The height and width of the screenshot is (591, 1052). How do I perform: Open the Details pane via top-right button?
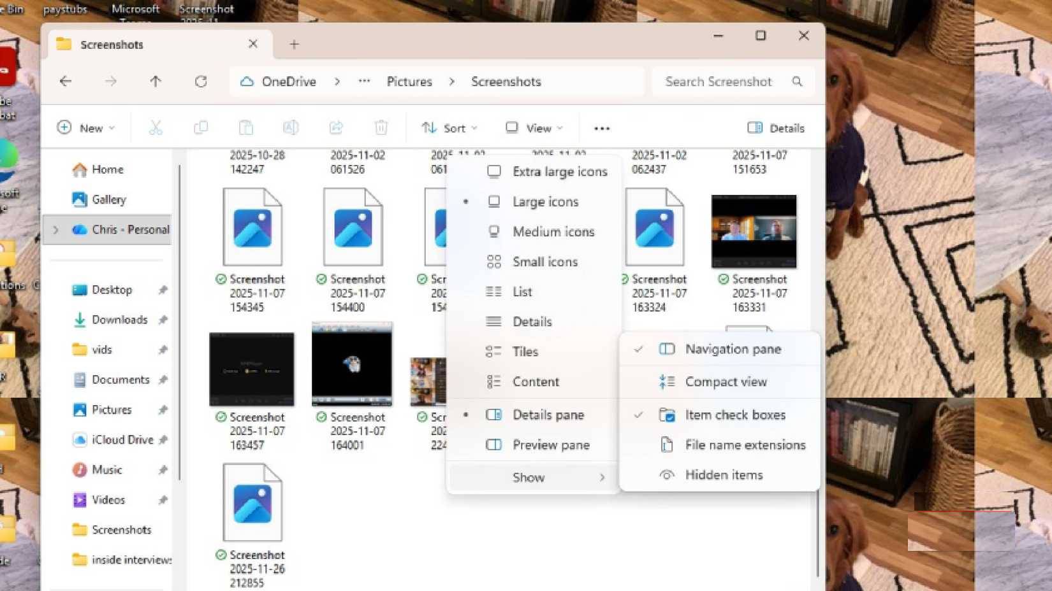(x=775, y=128)
